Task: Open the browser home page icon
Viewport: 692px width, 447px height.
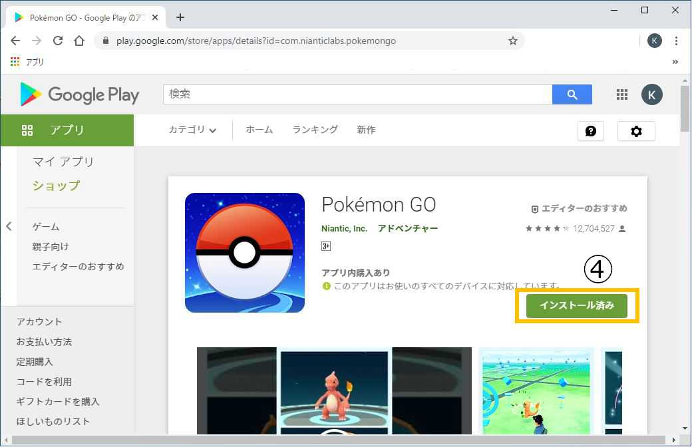Action: 79,41
